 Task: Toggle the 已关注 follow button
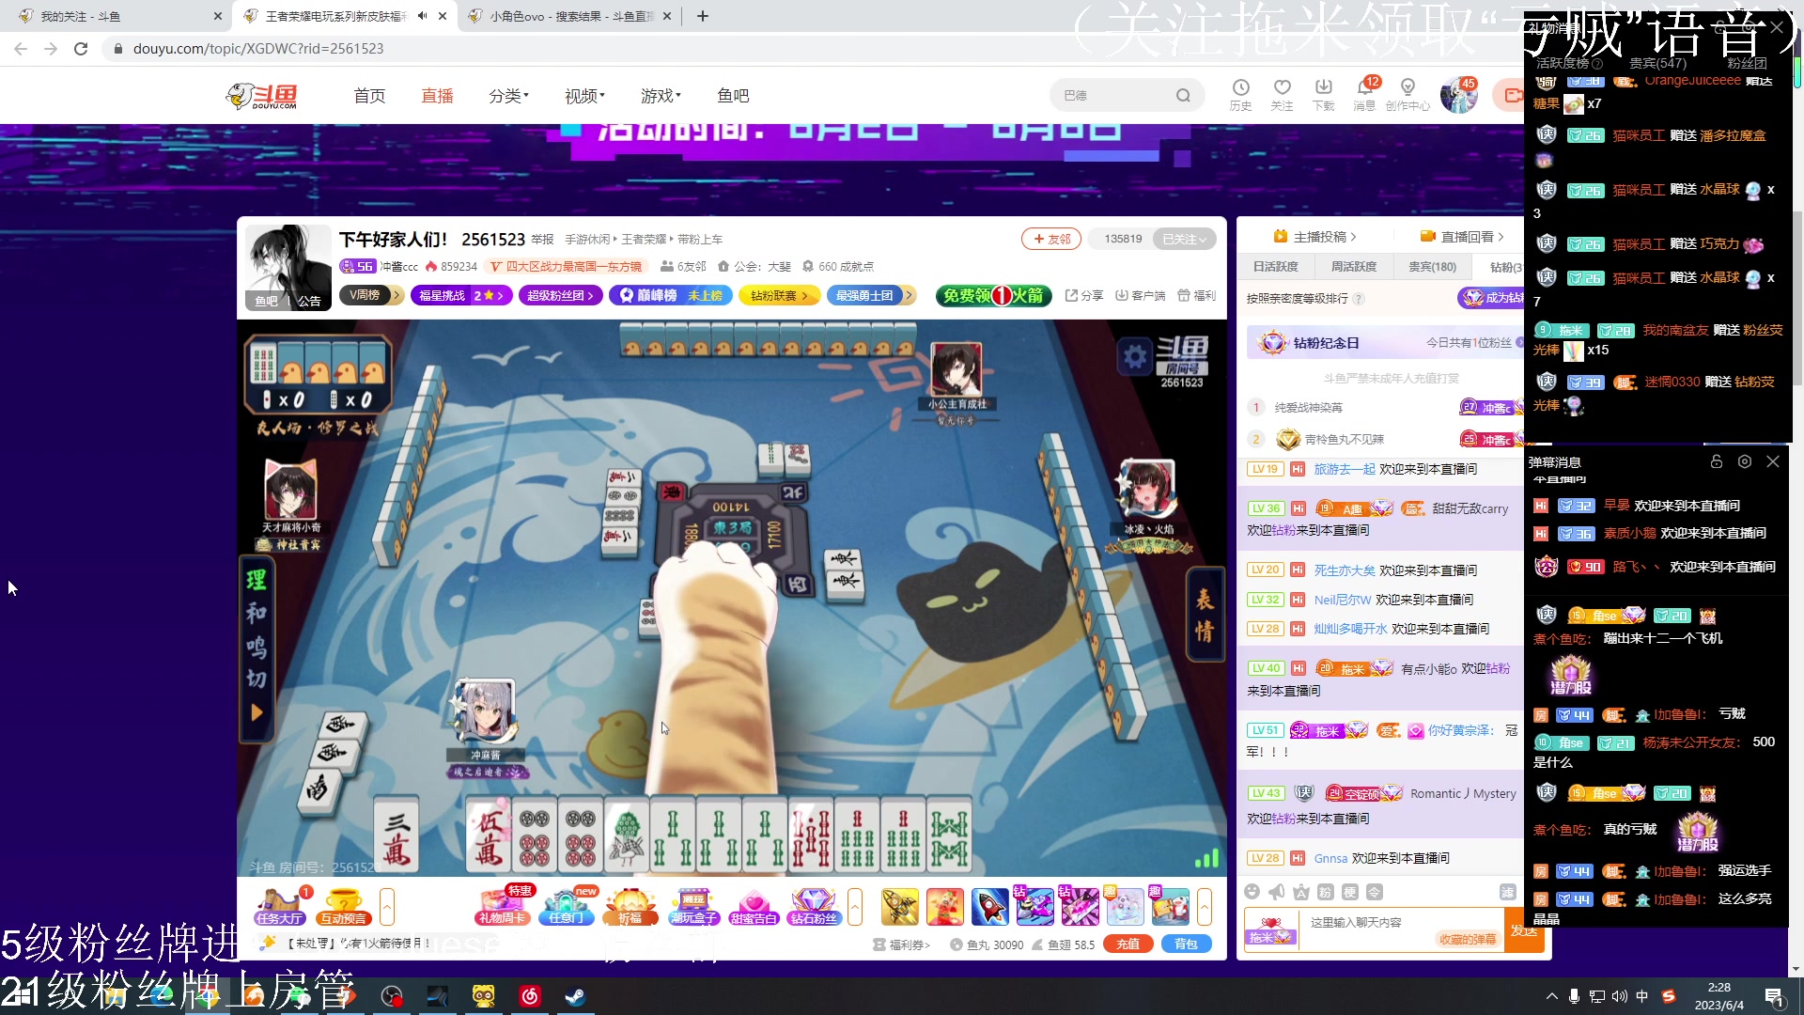[1184, 239]
